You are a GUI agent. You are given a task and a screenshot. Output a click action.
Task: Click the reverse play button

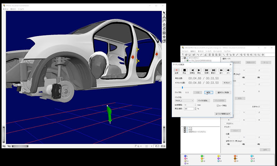(x=192, y=70)
